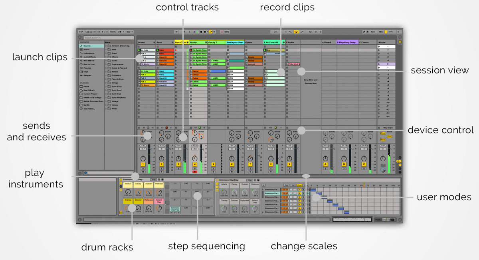
Task: Click the session record circle button
Action: click(222, 32)
